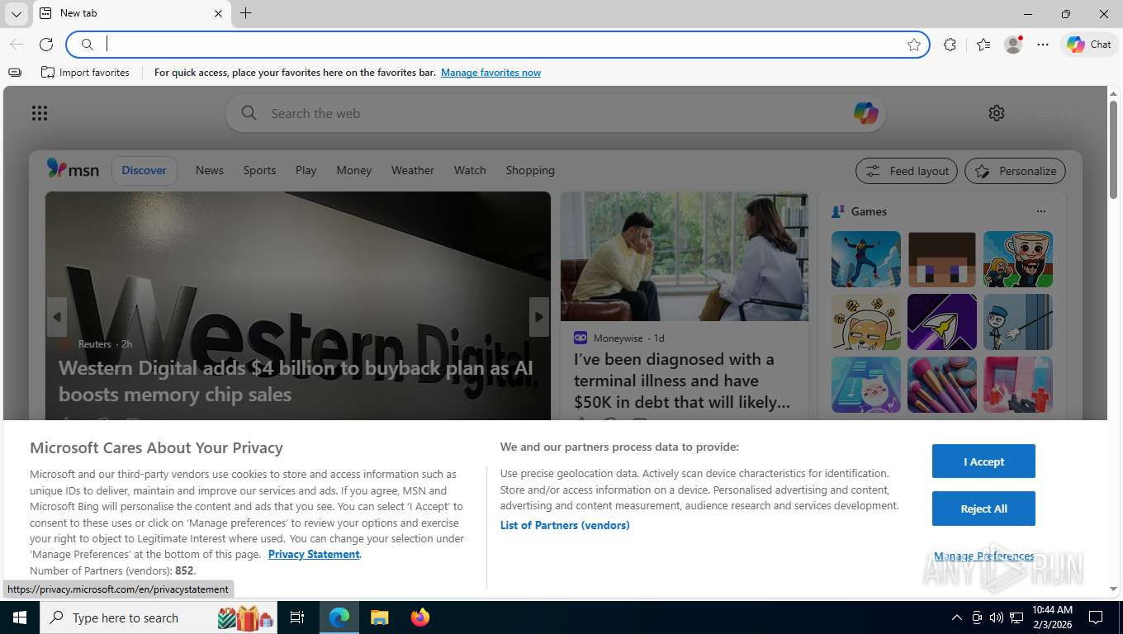
Task: Click the MSN logo
Action: click(x=73, y=169)
